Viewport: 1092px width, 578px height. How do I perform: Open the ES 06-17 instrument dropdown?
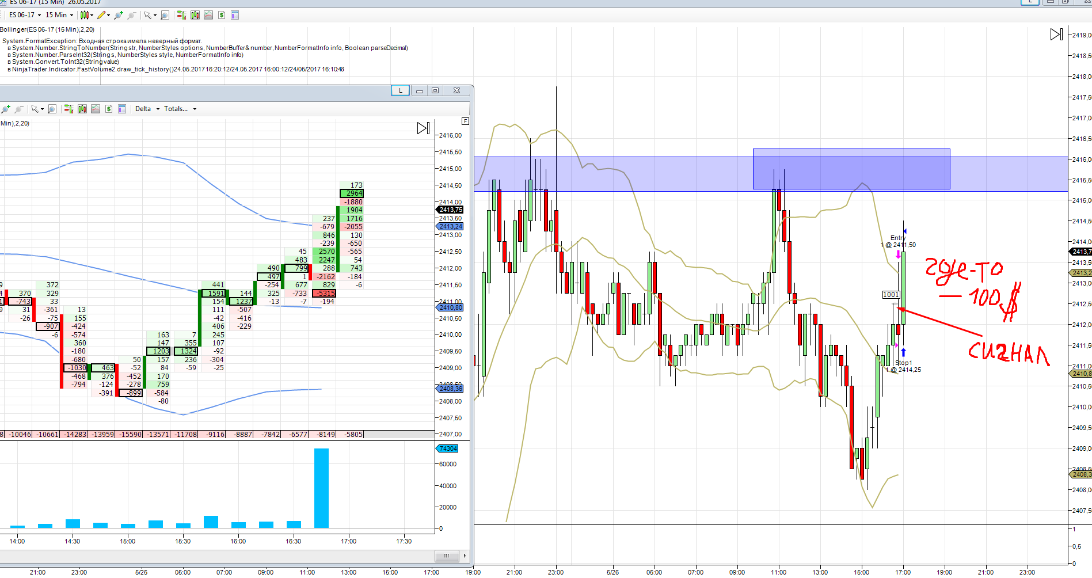coord(25,15)
